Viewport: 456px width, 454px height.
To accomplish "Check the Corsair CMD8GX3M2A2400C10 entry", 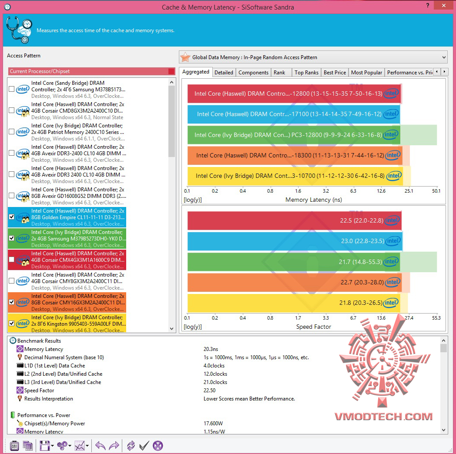I will pos(12,110).
